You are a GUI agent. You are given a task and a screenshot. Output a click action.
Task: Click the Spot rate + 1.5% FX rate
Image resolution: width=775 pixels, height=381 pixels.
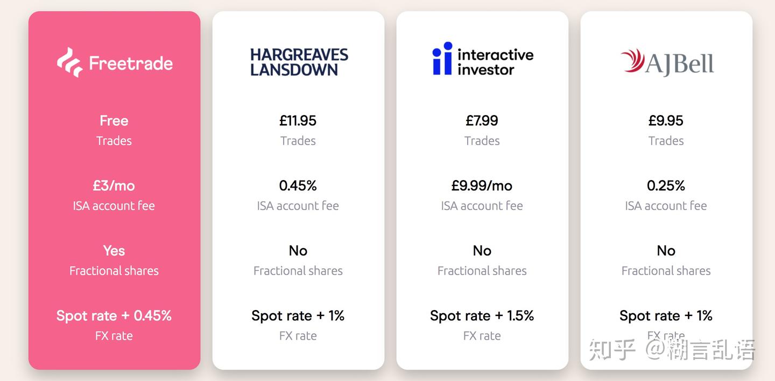coord(482,316)
